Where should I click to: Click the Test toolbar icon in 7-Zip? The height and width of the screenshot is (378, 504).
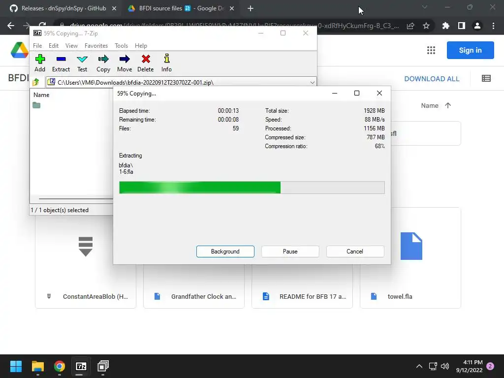coord(82,63)
